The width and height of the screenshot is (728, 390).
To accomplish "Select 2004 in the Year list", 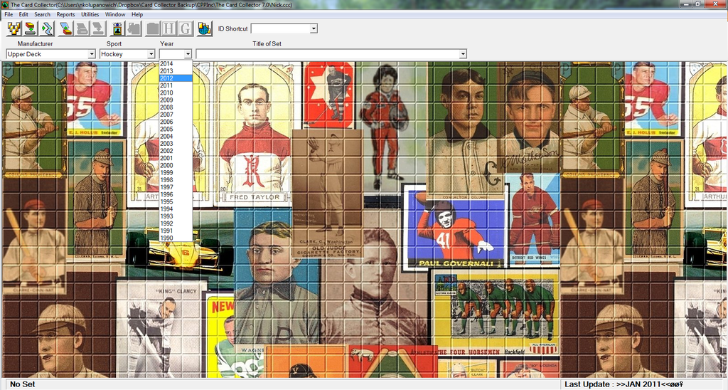I will tap(176, 136).
